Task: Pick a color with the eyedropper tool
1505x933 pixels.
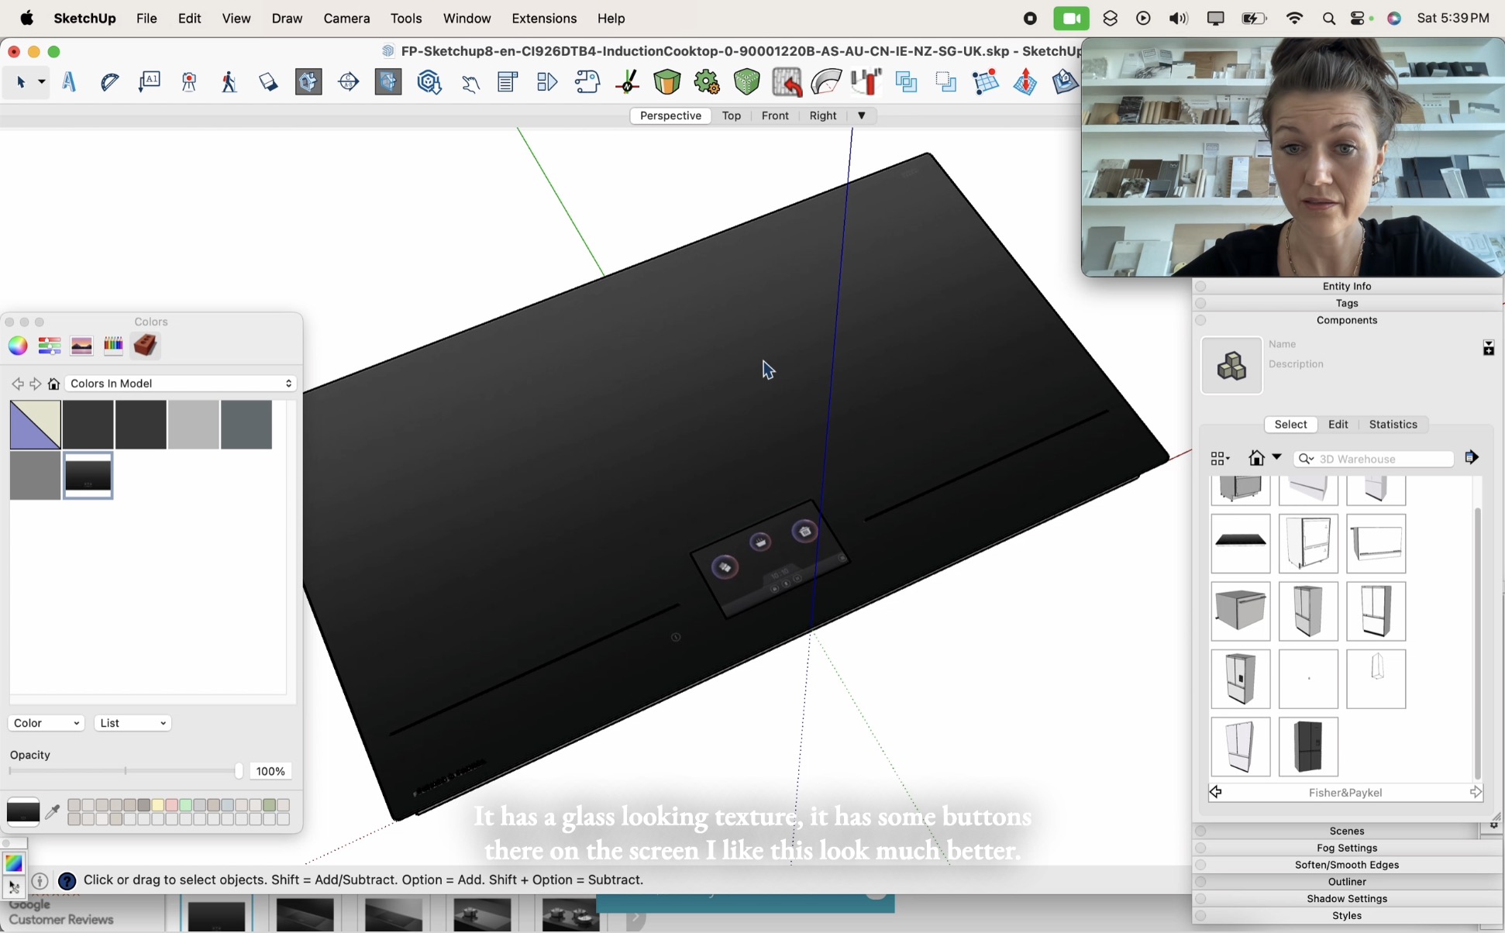Action: (x=53, y=811)
